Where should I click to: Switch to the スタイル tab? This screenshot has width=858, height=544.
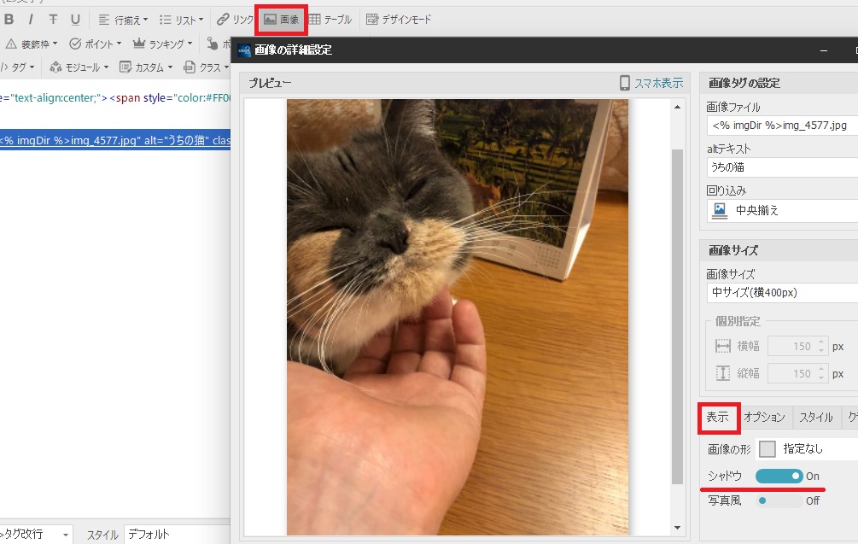click(x=816, y=418)
